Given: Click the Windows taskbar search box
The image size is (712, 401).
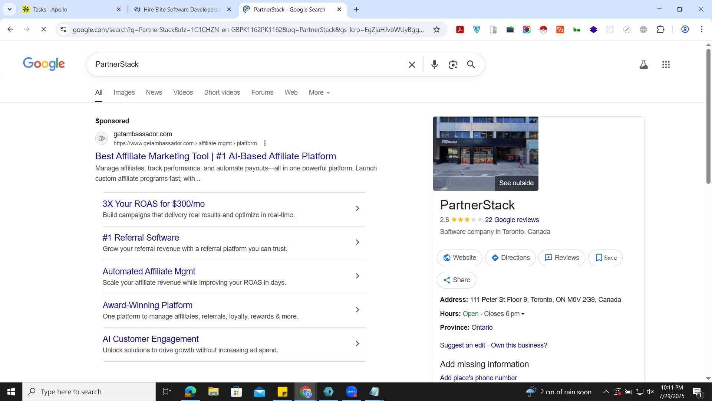Looking at the screenshot, I should pos(89,392).
